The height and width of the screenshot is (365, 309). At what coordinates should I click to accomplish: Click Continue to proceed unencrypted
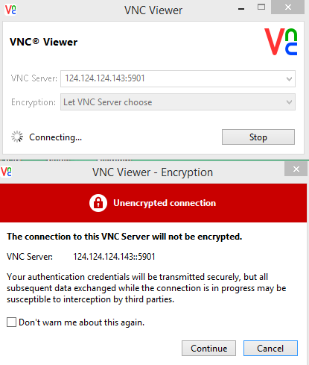208,349
